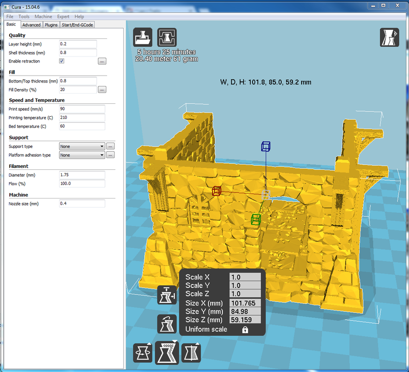Click the Scale X value field

(245, 277)
